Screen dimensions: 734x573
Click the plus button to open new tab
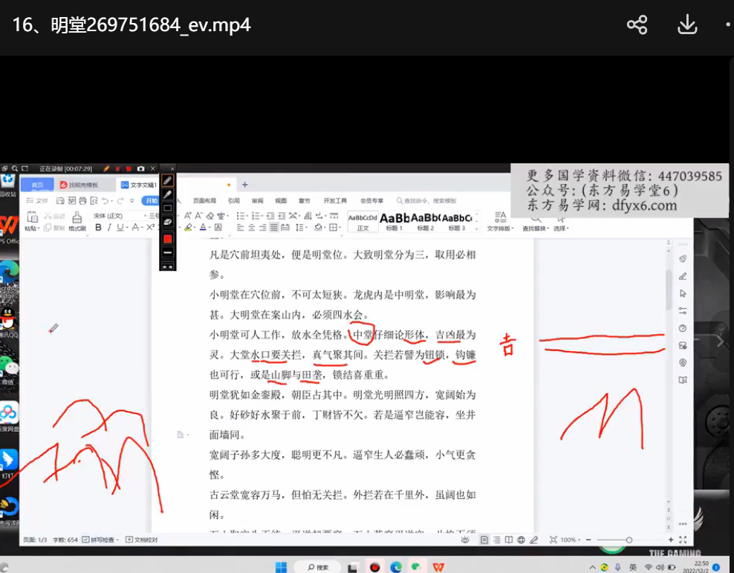pos(244,185)
